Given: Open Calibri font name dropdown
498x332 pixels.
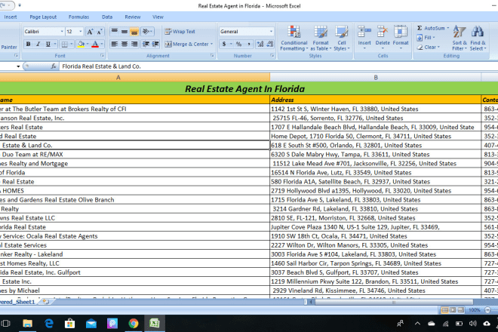Looking at the screenshot, I should (x=62, y=32).
